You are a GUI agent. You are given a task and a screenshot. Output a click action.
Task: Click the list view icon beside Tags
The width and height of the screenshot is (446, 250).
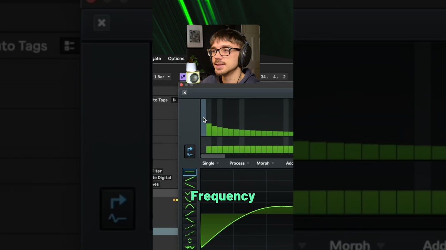(175, 100)
